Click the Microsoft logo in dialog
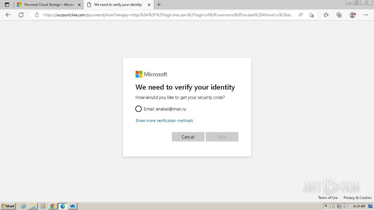374x210 pixels. [x=151, y=74]
